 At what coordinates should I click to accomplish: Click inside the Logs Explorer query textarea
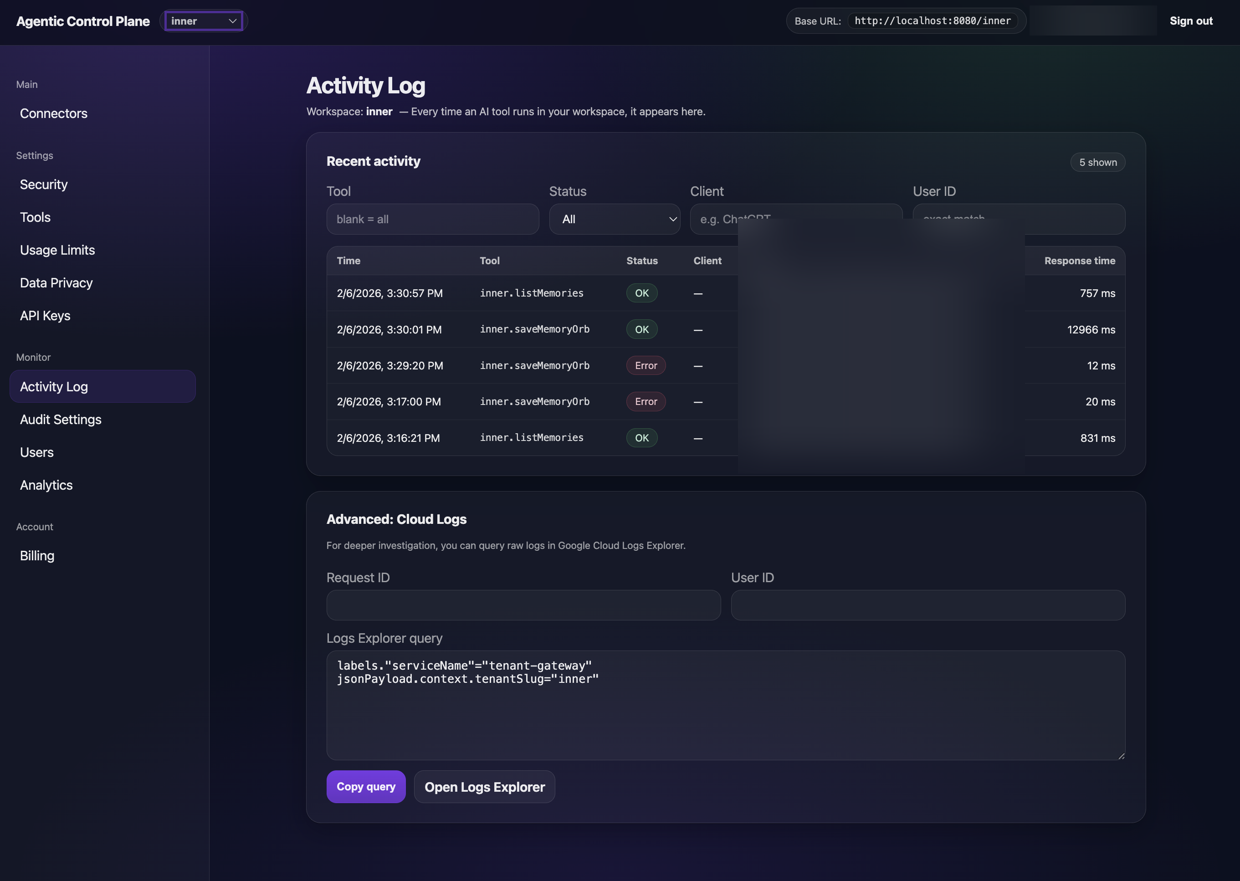click(x=725, y=705)
